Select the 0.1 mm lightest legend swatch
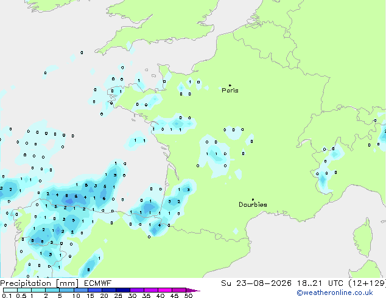 pos(10,290)
